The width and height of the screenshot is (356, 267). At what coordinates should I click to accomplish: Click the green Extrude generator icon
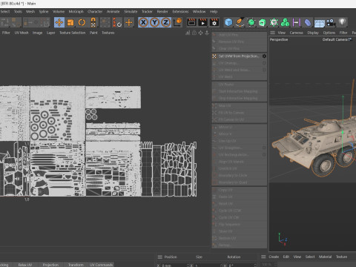click(263, 22)
